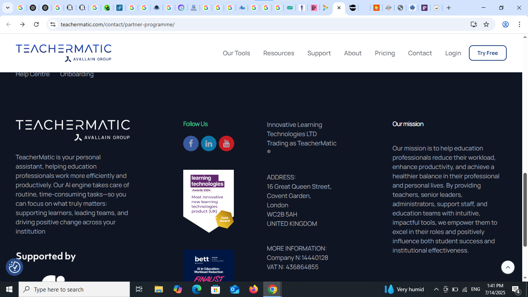Click the Supported by heading

tap(46, 256)
